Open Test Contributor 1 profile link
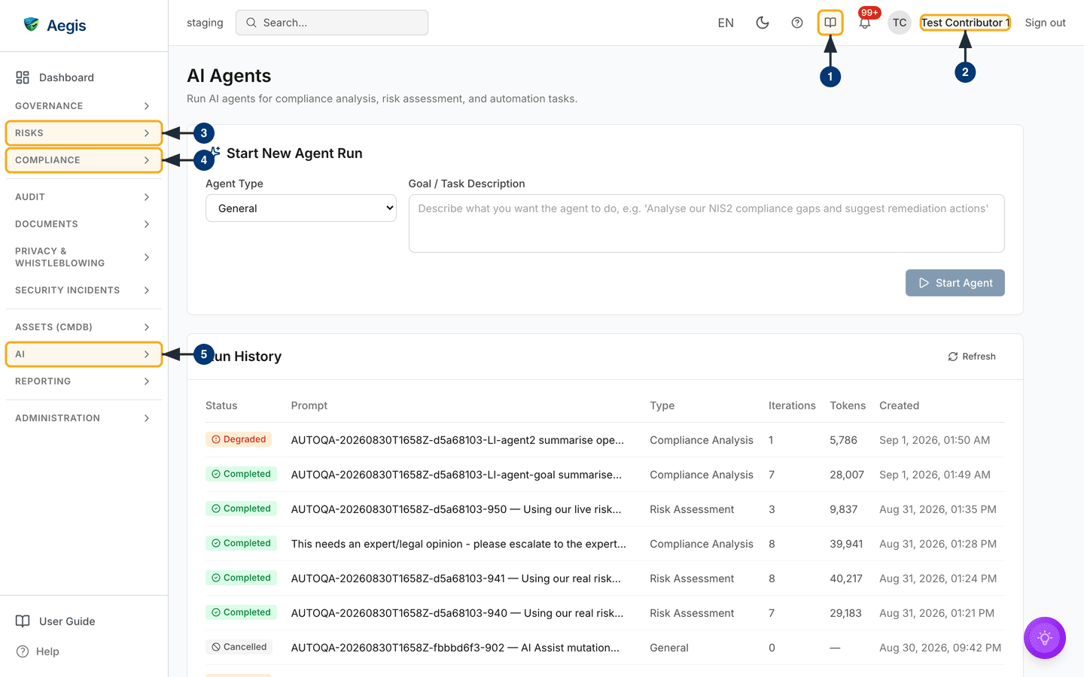 click(x=965, y=23)
